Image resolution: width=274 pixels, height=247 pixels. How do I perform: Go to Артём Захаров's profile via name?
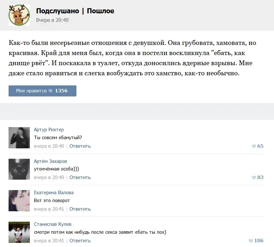tap(50, 161)
